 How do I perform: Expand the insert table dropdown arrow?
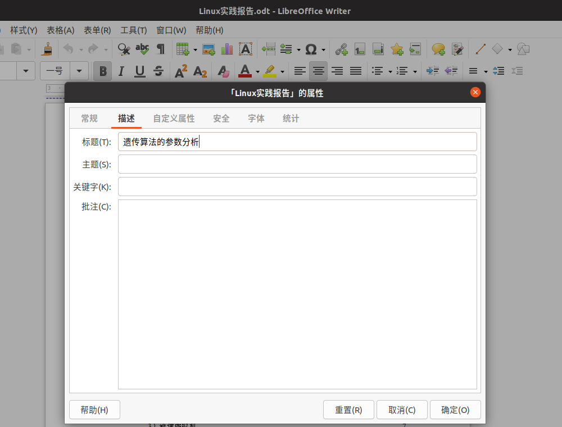(x=196, y=50)
